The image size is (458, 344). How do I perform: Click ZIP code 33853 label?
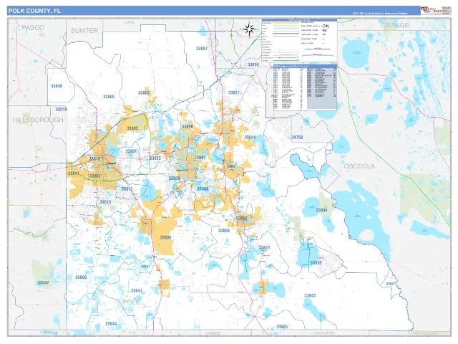(x=242, y=218)
